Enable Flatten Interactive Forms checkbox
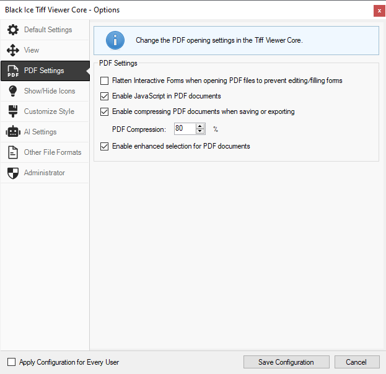386x374 pixels. tap(104, 80)
